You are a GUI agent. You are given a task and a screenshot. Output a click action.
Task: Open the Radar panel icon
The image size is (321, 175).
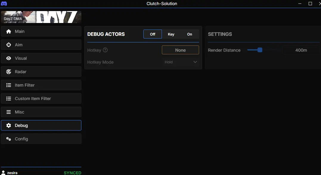[8, 71]
